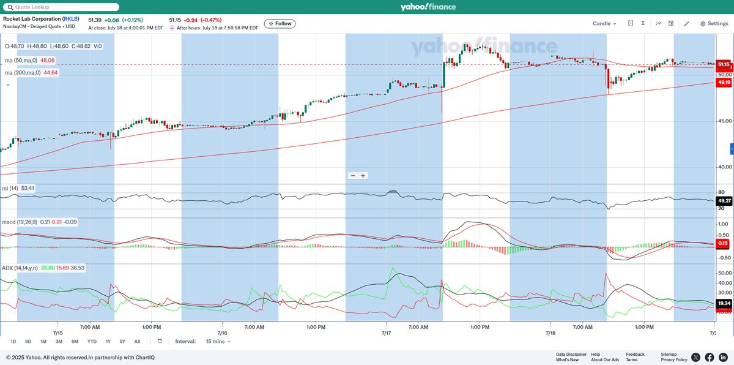This screenshot has height=365, width=734.
Task: Open the Help link
Action: coord(595,354)
